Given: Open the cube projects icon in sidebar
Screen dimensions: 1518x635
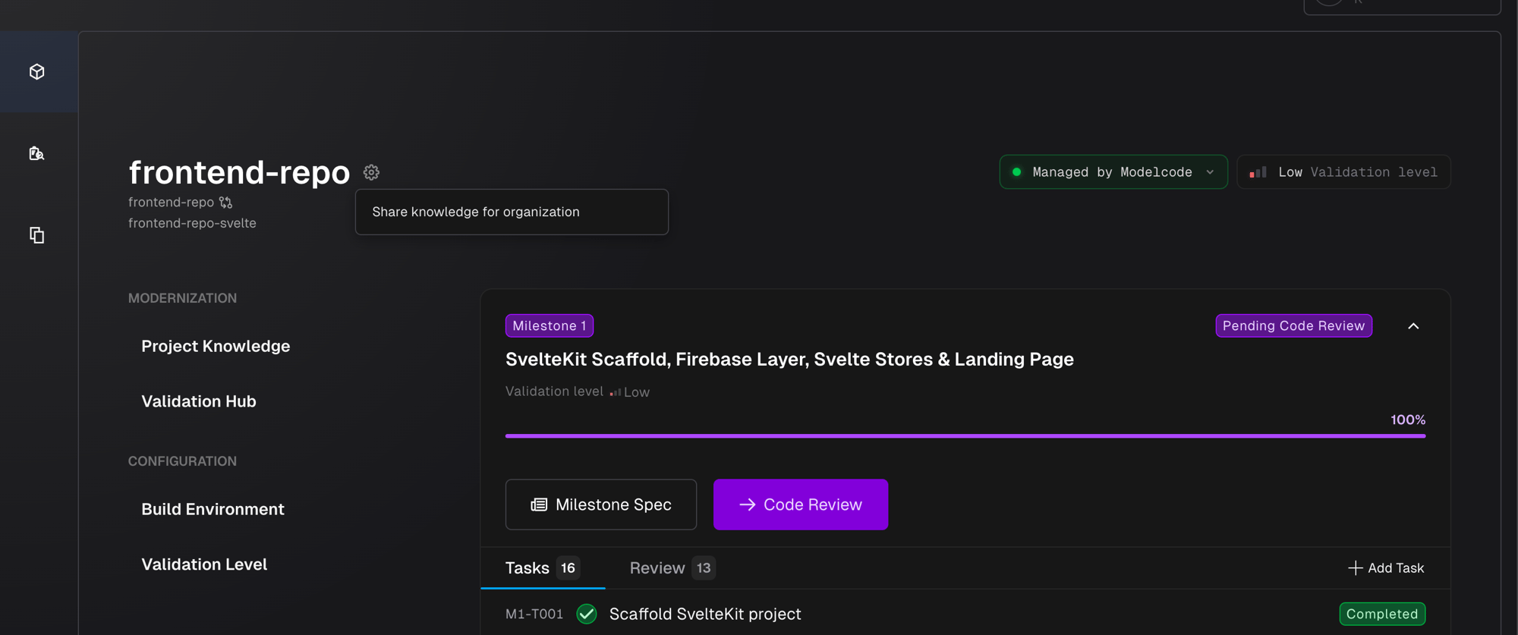Looking at the screenshot, I should tap(36, 71).
